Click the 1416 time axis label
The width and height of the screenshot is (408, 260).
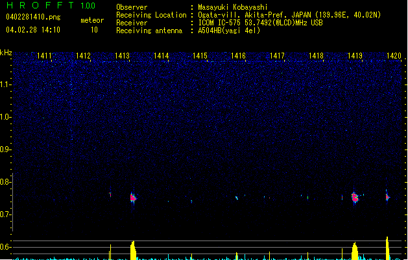coord(238,55)
